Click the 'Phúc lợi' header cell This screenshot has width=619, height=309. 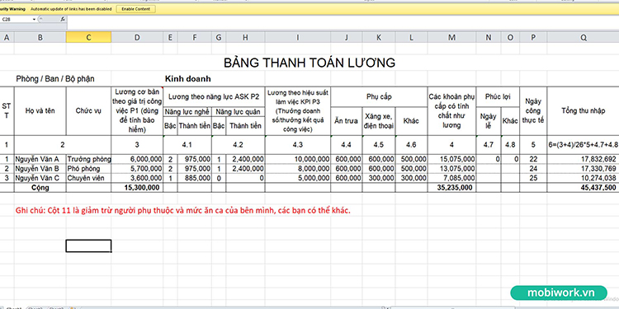498,96
